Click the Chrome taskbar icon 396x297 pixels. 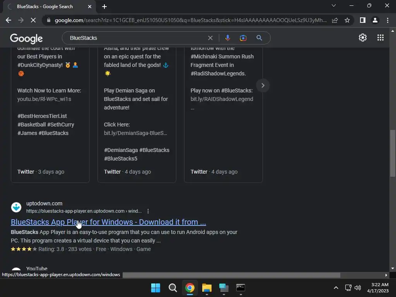point(189,288)
